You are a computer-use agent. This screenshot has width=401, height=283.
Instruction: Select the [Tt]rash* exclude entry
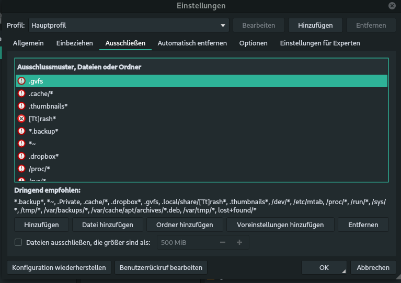point(201,119)
